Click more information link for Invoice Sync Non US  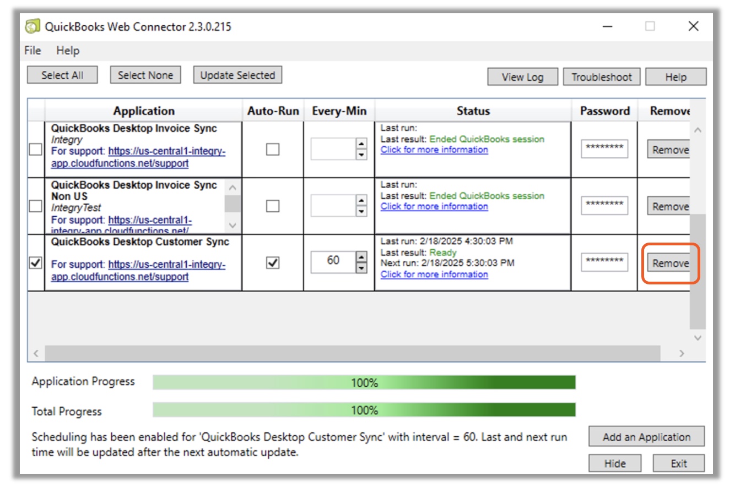tap(434, 206)
